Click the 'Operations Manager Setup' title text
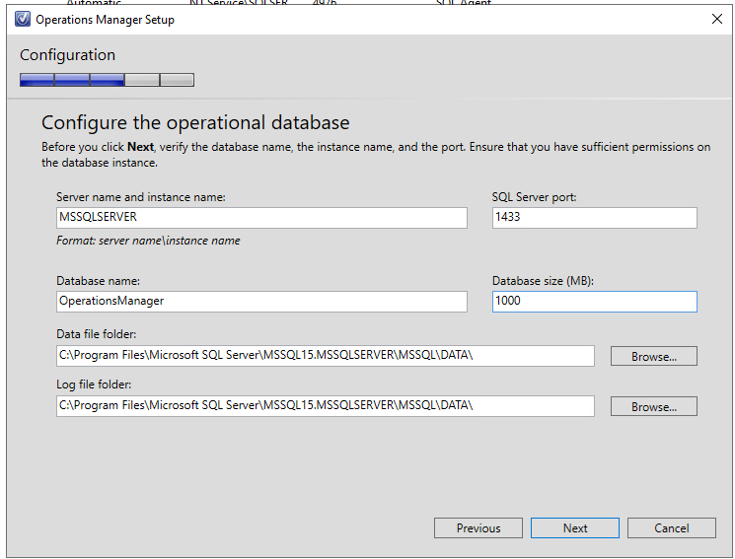Image resolution: width=735 pixels, height=559 pixels. pos(105,20)
